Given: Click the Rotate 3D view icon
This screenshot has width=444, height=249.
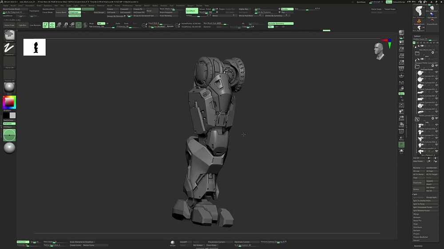Looking at the screenshot, I should 401,124.
